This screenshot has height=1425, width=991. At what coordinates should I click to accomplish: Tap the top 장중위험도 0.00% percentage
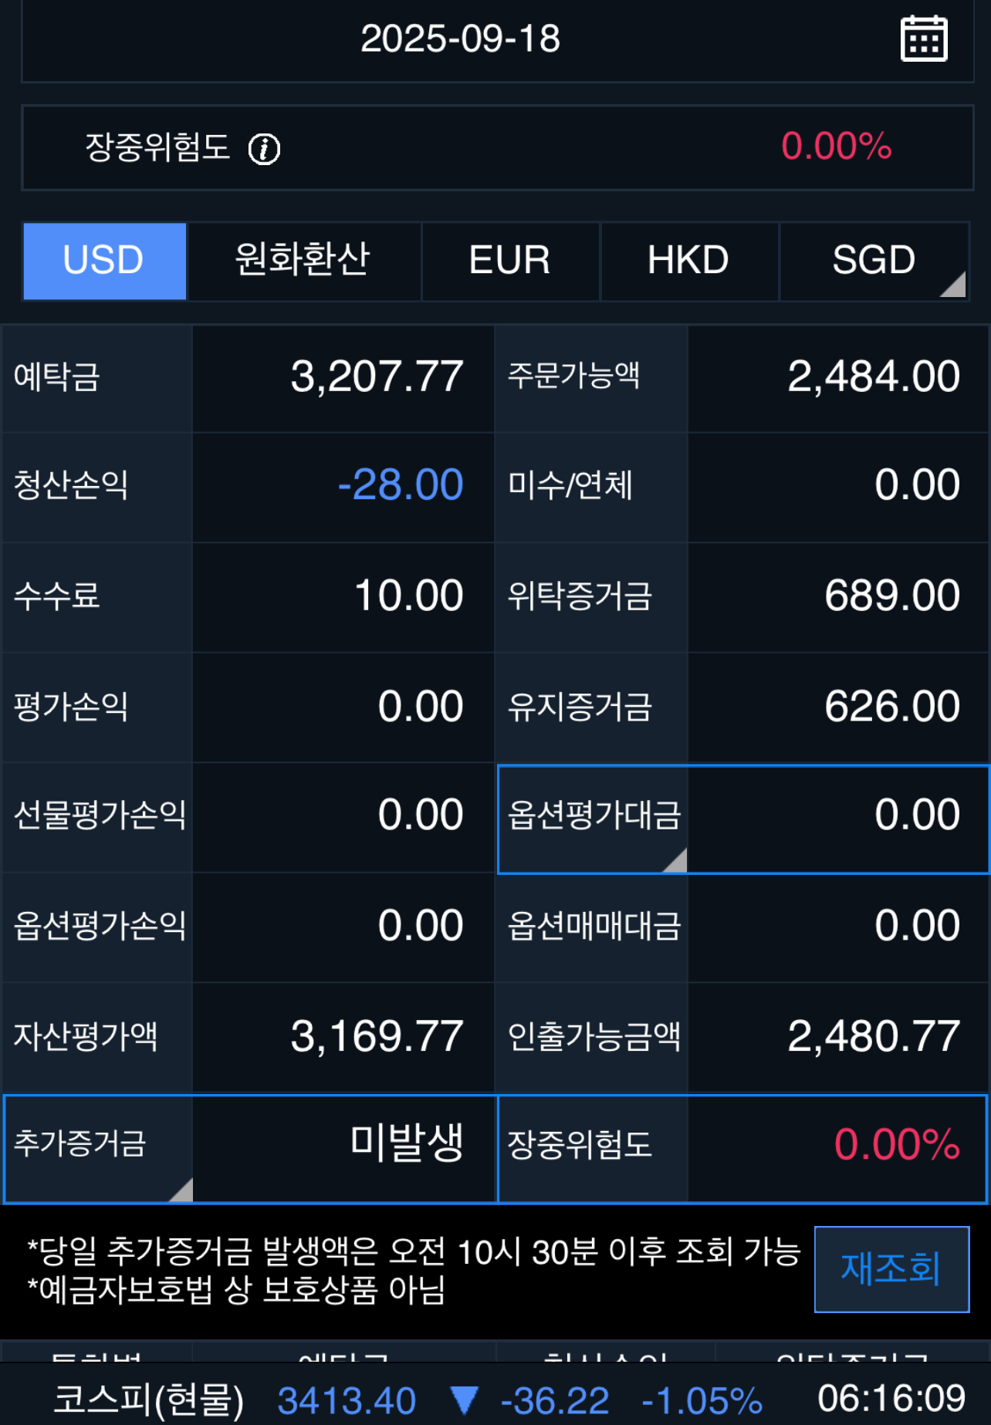[x=837, y=147]
